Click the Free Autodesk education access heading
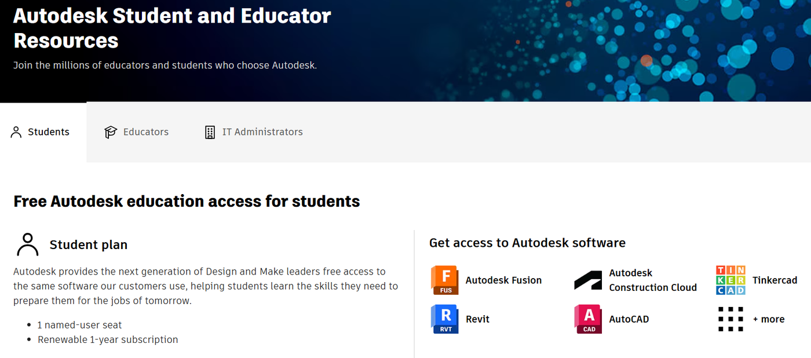 click(x=187, y=202)
